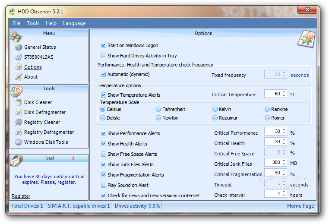The image size is (329, 224).
Task: Click the Disk Defragmenter icon
Action: coord(19,112)
